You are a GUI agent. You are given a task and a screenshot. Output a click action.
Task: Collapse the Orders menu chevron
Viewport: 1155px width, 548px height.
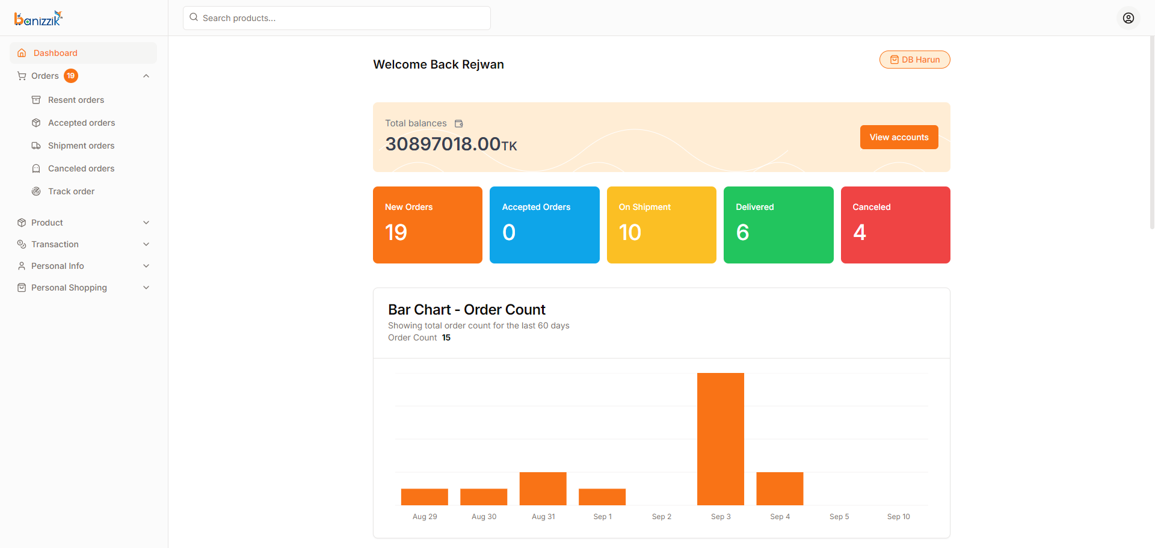pyautogui.click(x=146, y=76)
